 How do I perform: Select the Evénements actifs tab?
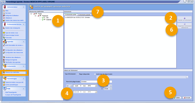(x=70, y=15)
